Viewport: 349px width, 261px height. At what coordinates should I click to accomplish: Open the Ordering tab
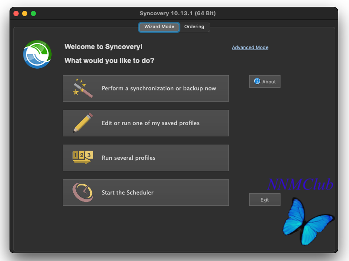click(x=194, y=27)
